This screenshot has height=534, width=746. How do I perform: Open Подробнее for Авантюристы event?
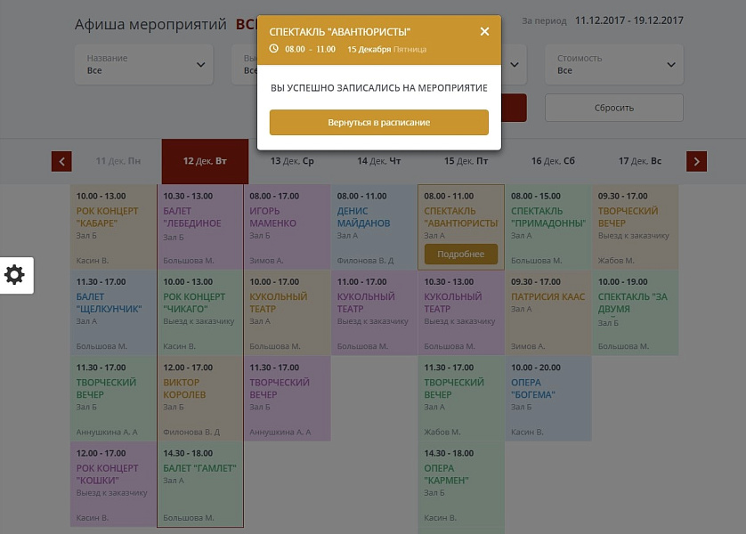pos(460,255)
